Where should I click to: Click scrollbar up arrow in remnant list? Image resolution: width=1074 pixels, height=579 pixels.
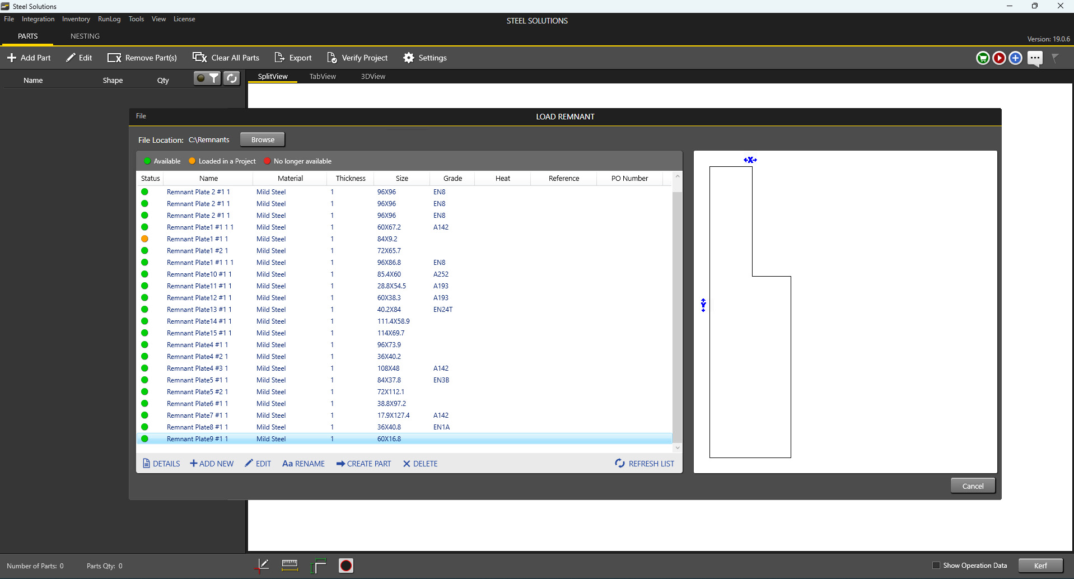coord(678,176)
